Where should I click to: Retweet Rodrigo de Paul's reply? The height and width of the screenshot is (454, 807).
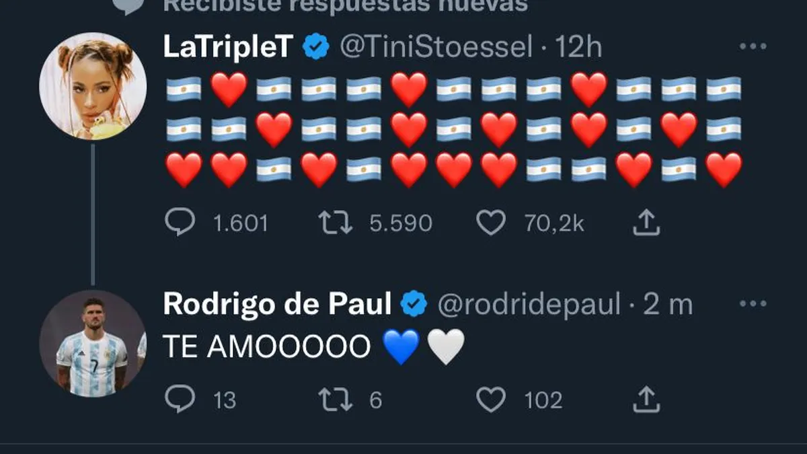[x=335, y=400]
